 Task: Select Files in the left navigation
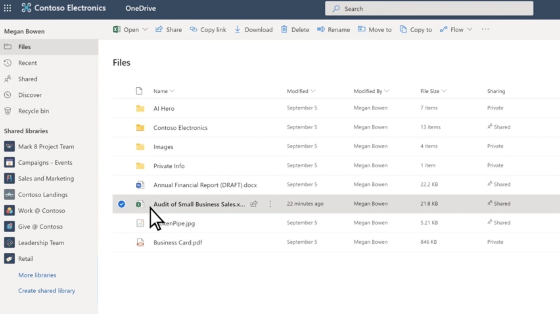click(x=49, y=47)
